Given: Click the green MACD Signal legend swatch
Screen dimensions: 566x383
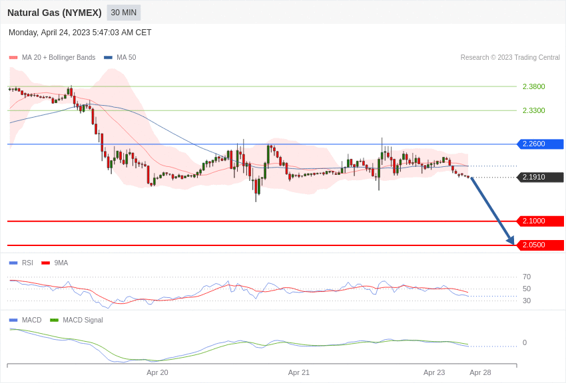Looking at the screenshot, I should coord(54,320).
